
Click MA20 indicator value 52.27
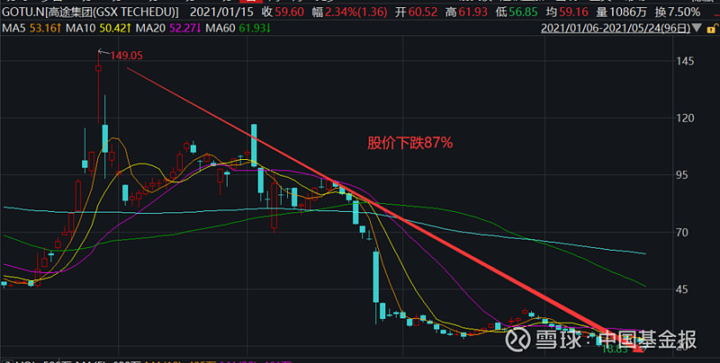(x=185, y=28)
